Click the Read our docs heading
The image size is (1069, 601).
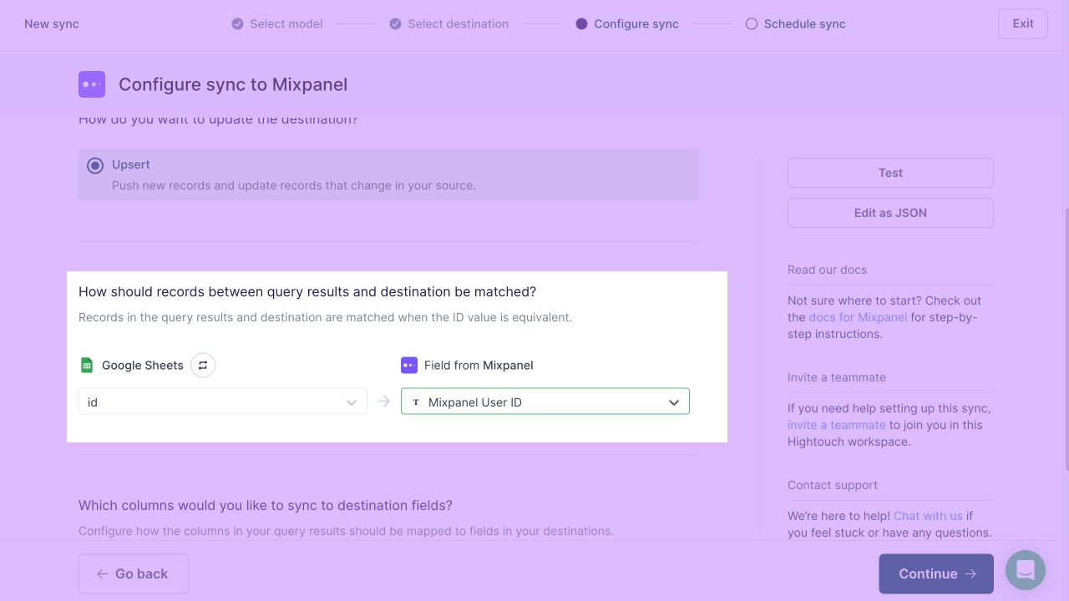[x=827, y=270]
